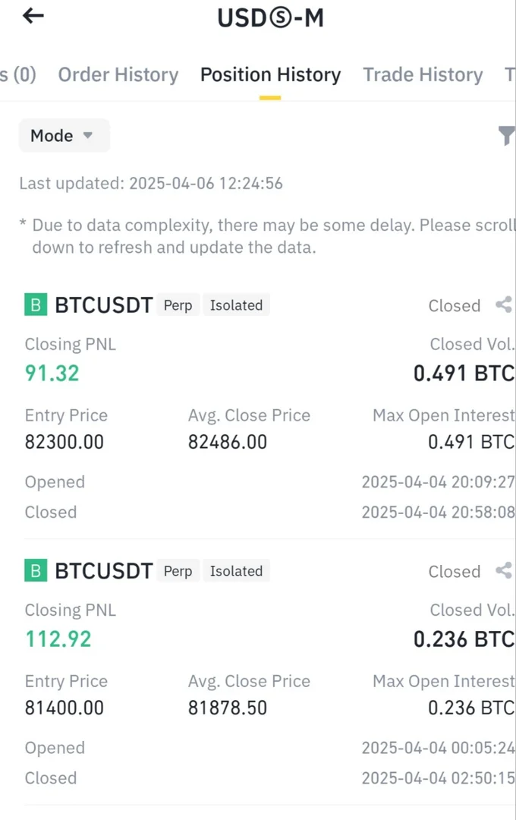Share the second BTCUSDT closed position
516x820 pixels.
(503, 571)
